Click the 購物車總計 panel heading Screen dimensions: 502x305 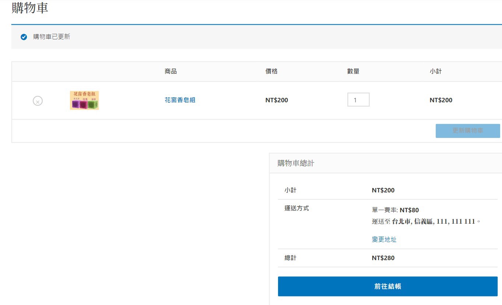coord(296,163)
